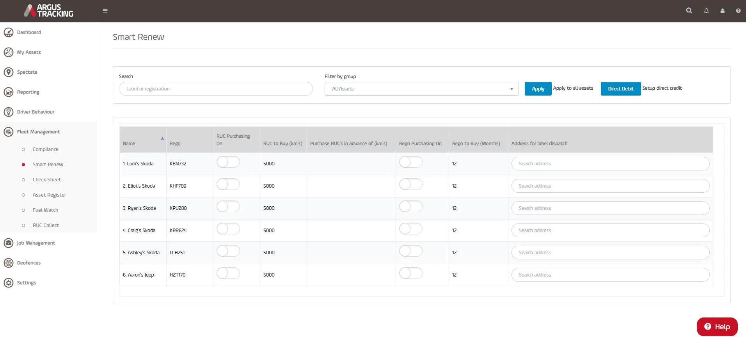
Task: Collapse sidebar with hamburger menu icon
Action: 105,11
